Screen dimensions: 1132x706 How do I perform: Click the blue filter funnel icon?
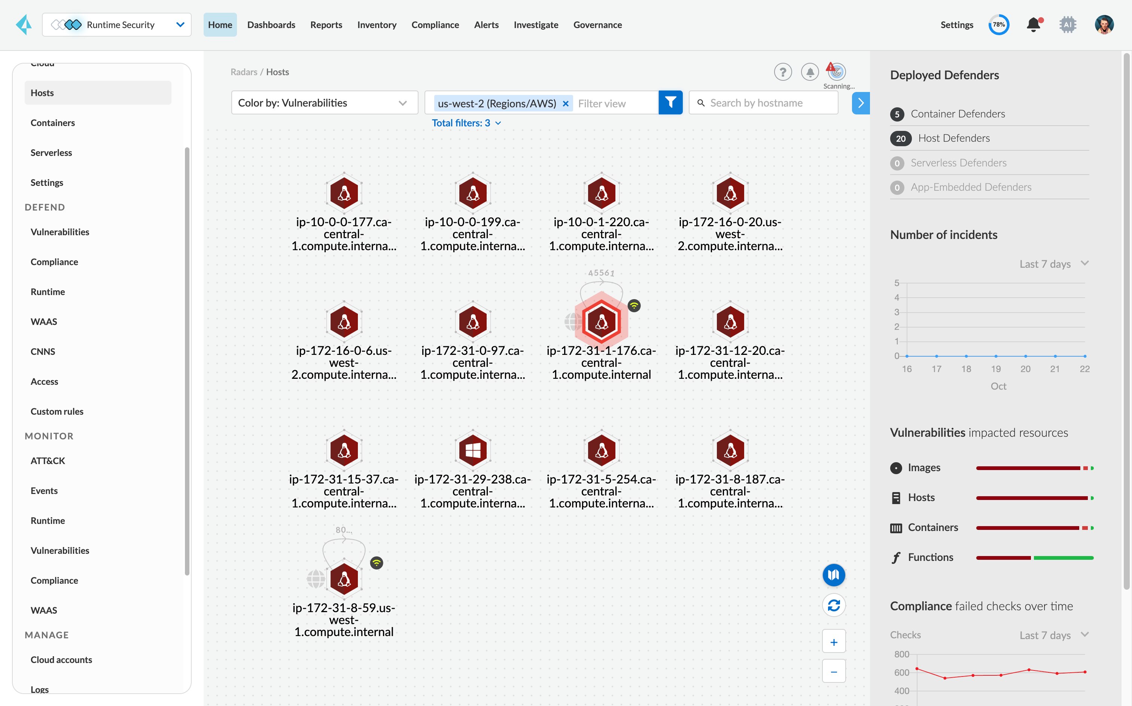[x=670, y=102]
